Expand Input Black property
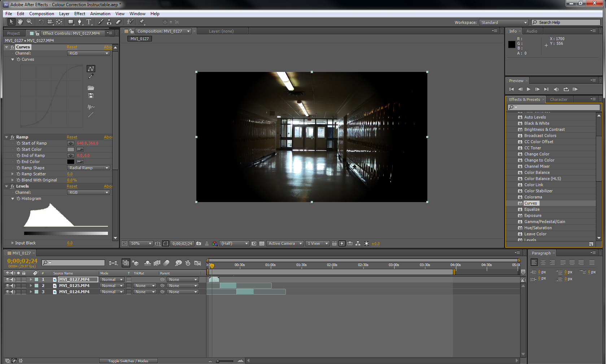 click(x=13, y=243)
